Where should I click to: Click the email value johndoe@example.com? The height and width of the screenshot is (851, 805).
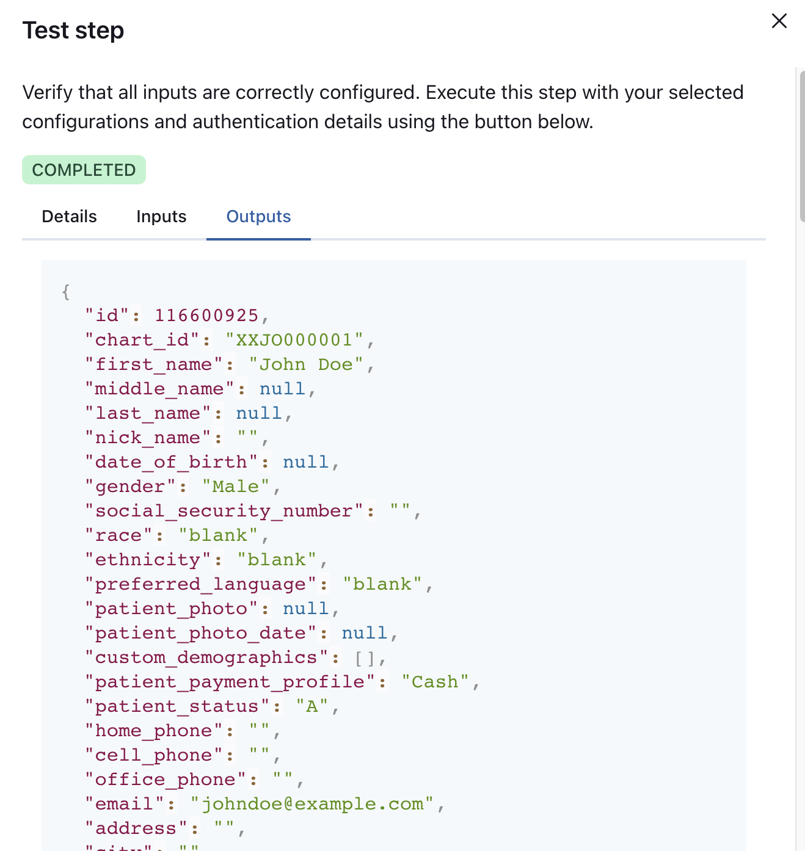click(x=312, y=804)
